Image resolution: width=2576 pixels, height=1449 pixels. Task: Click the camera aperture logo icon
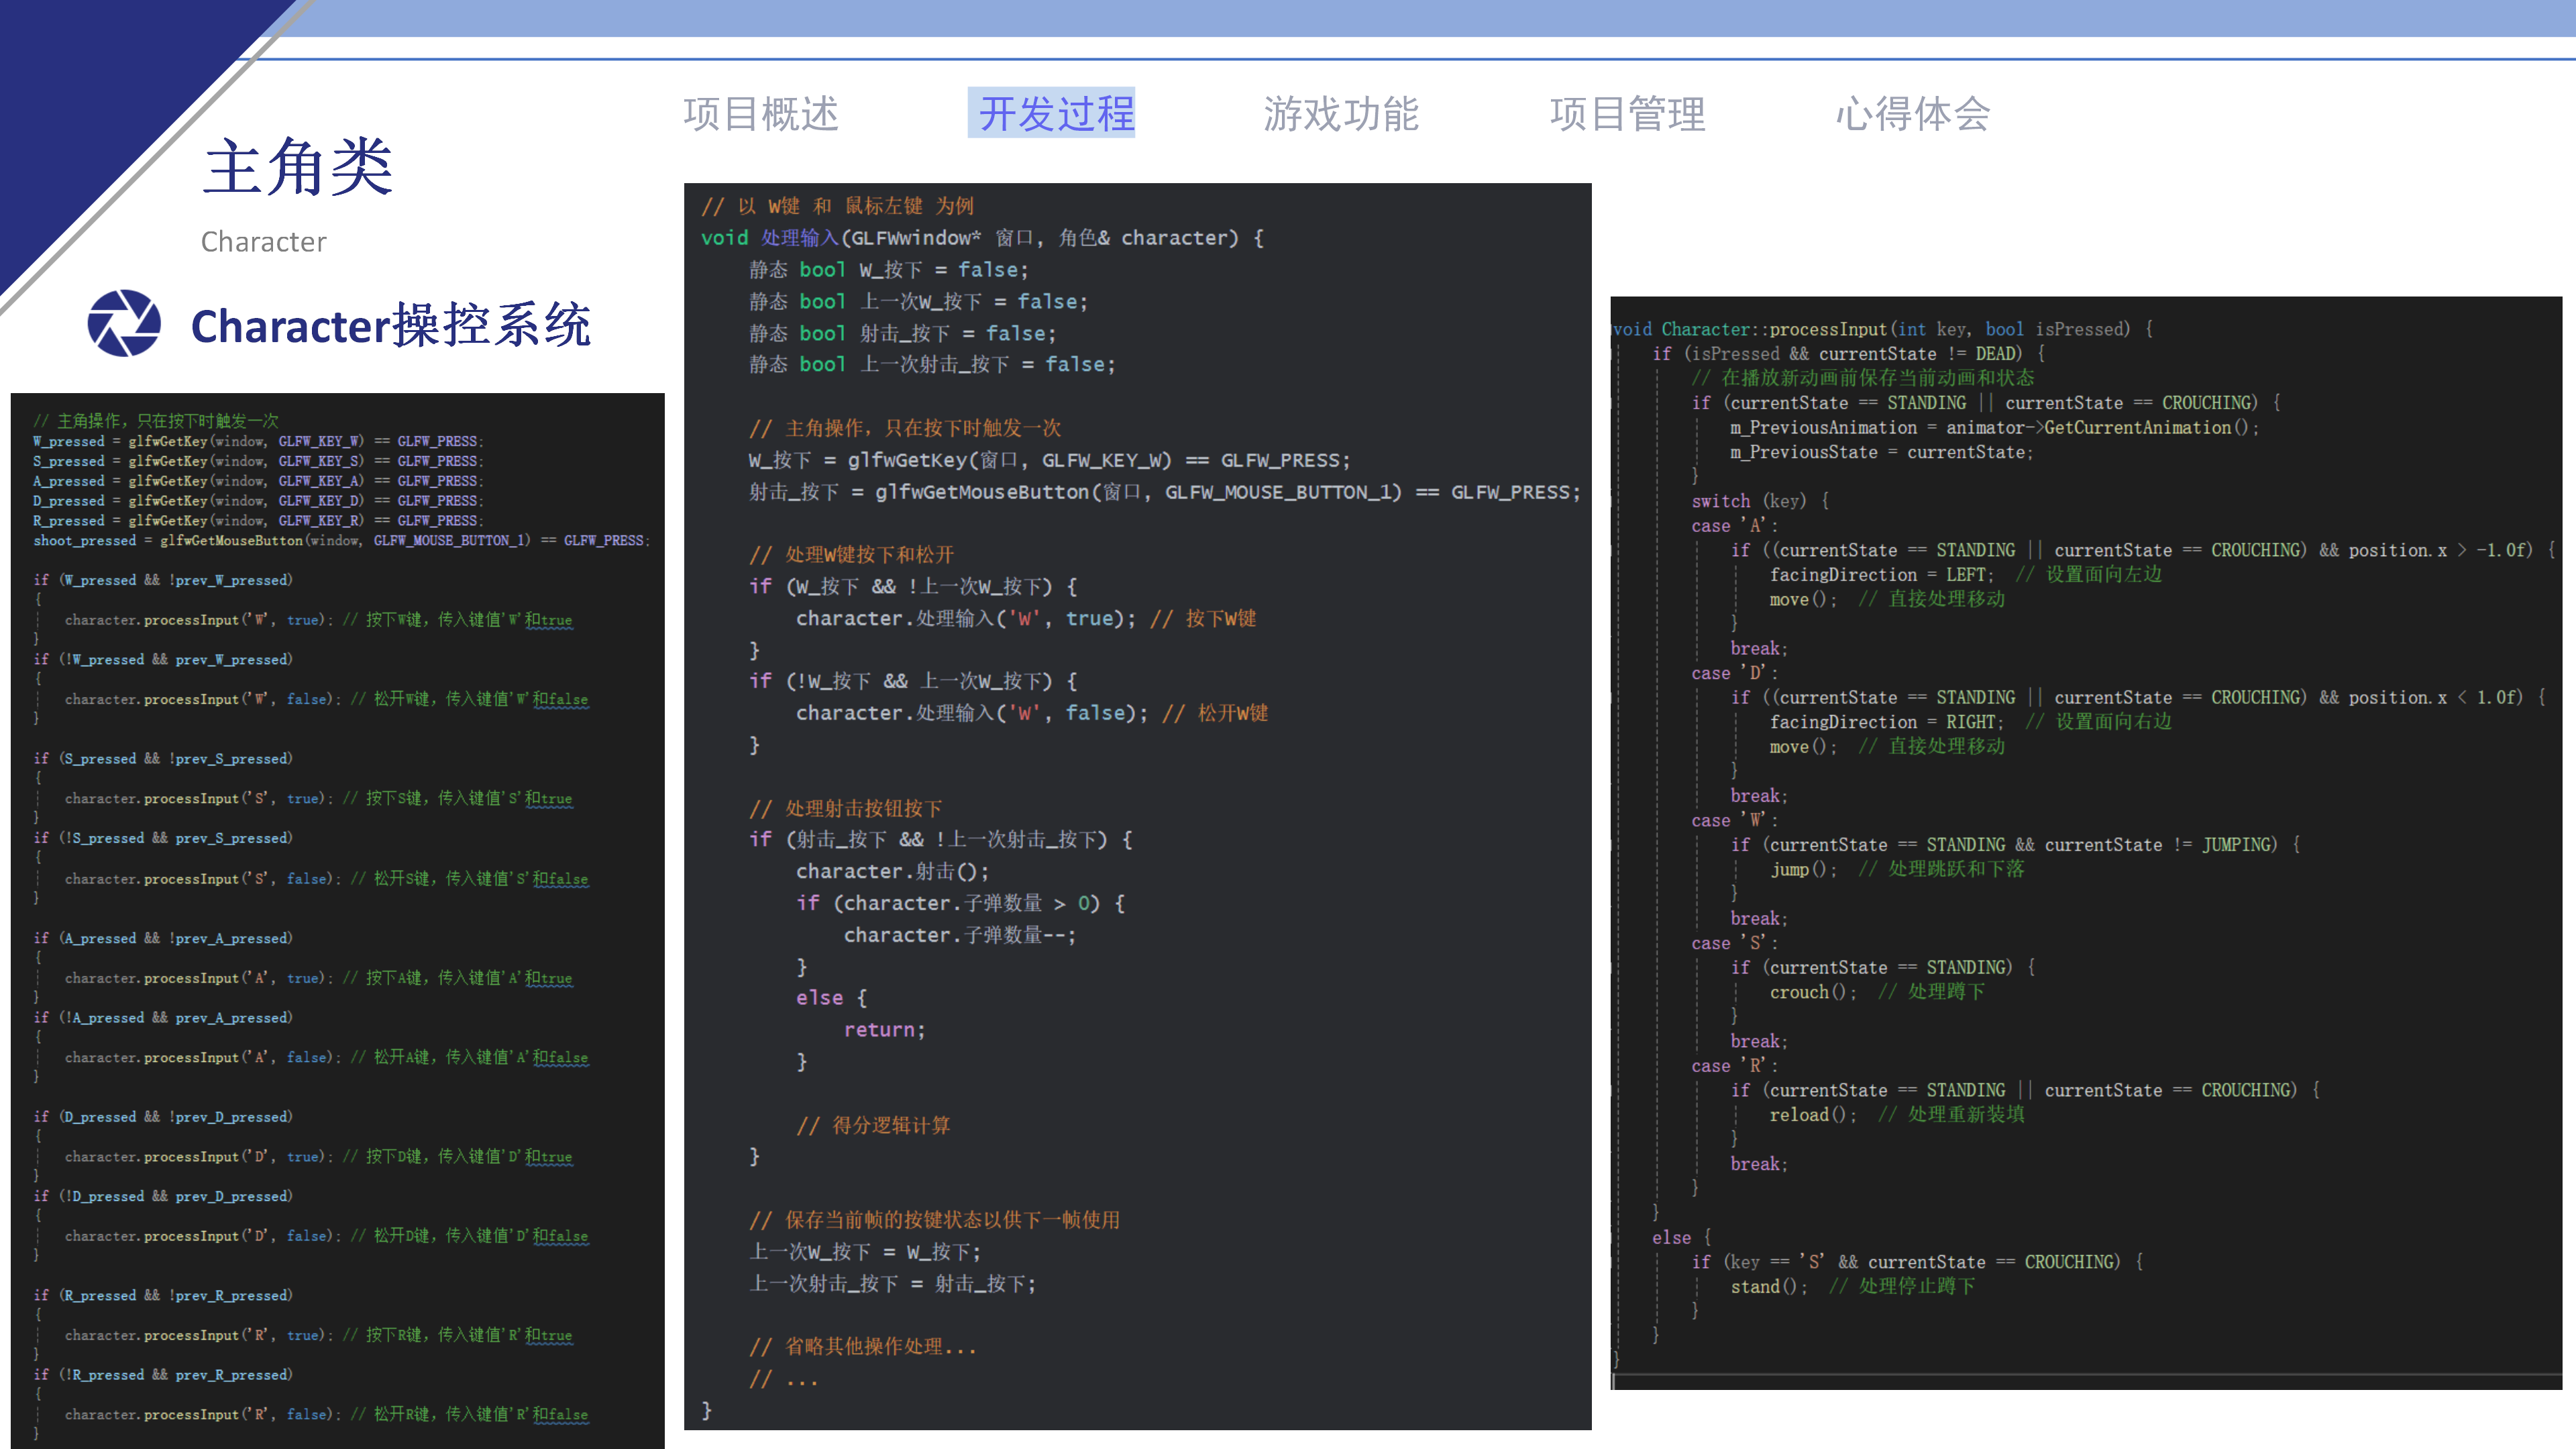click(x=124, y=323)
